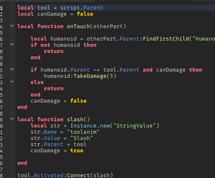Click 'slash()' function name
Viewport: 215px width, 178px height.
[78, 120]
